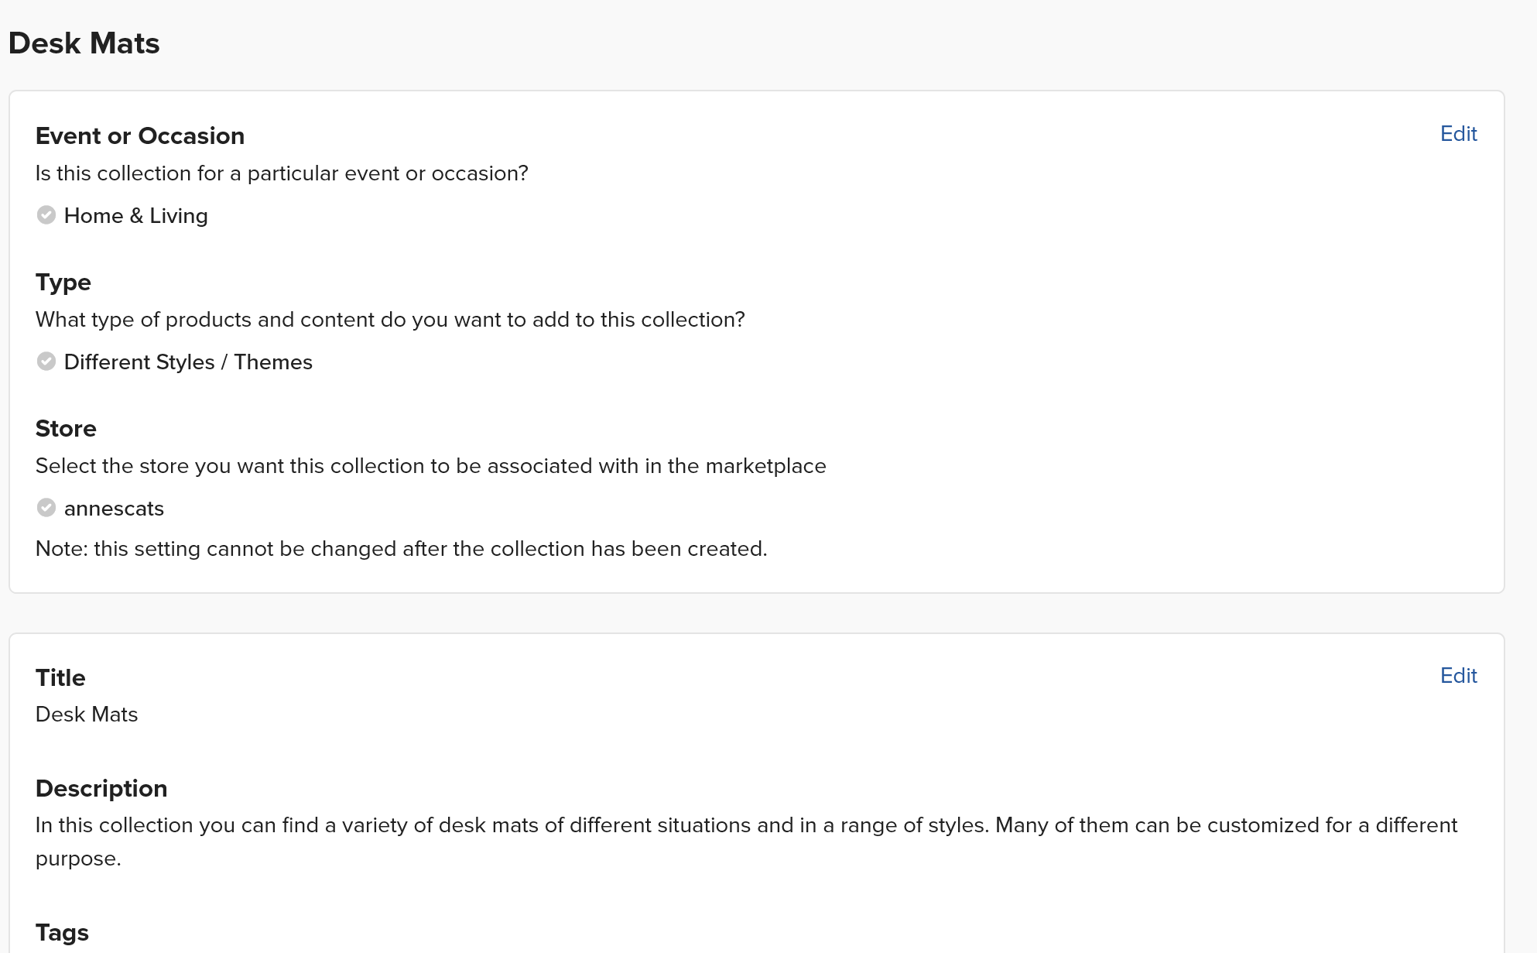Select the annescats store option label
1537x953 pixels.
click(114, 509)
